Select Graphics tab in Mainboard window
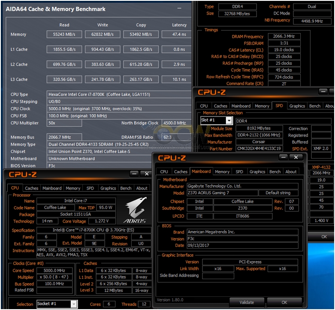Image resolution: width=335 pixels, height=310 pixels. [x=257, y=172]
